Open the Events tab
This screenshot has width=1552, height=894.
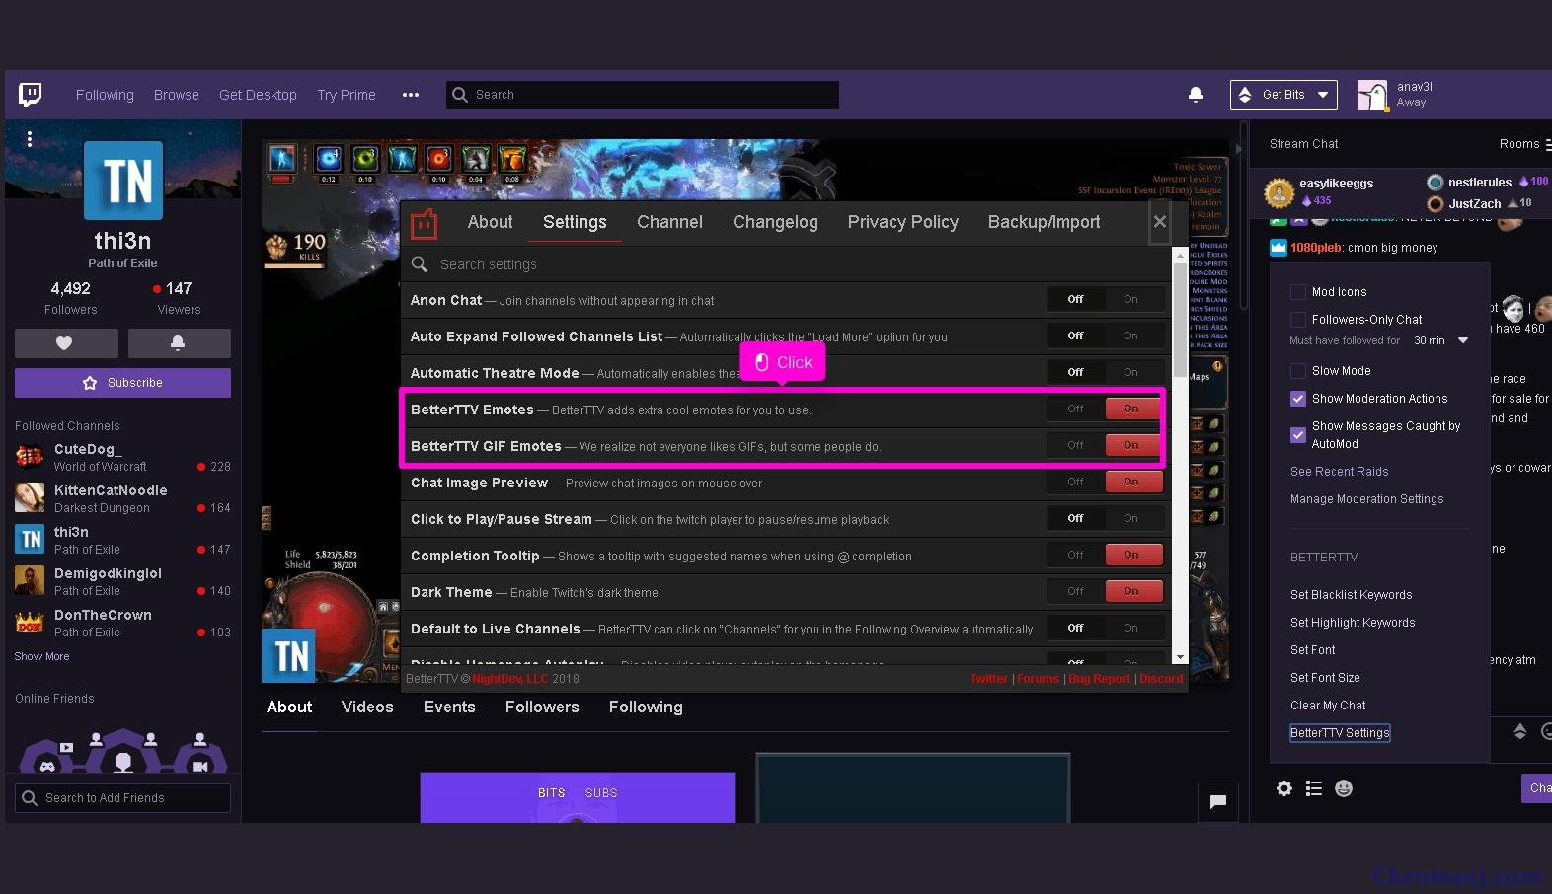pos(449,707)
